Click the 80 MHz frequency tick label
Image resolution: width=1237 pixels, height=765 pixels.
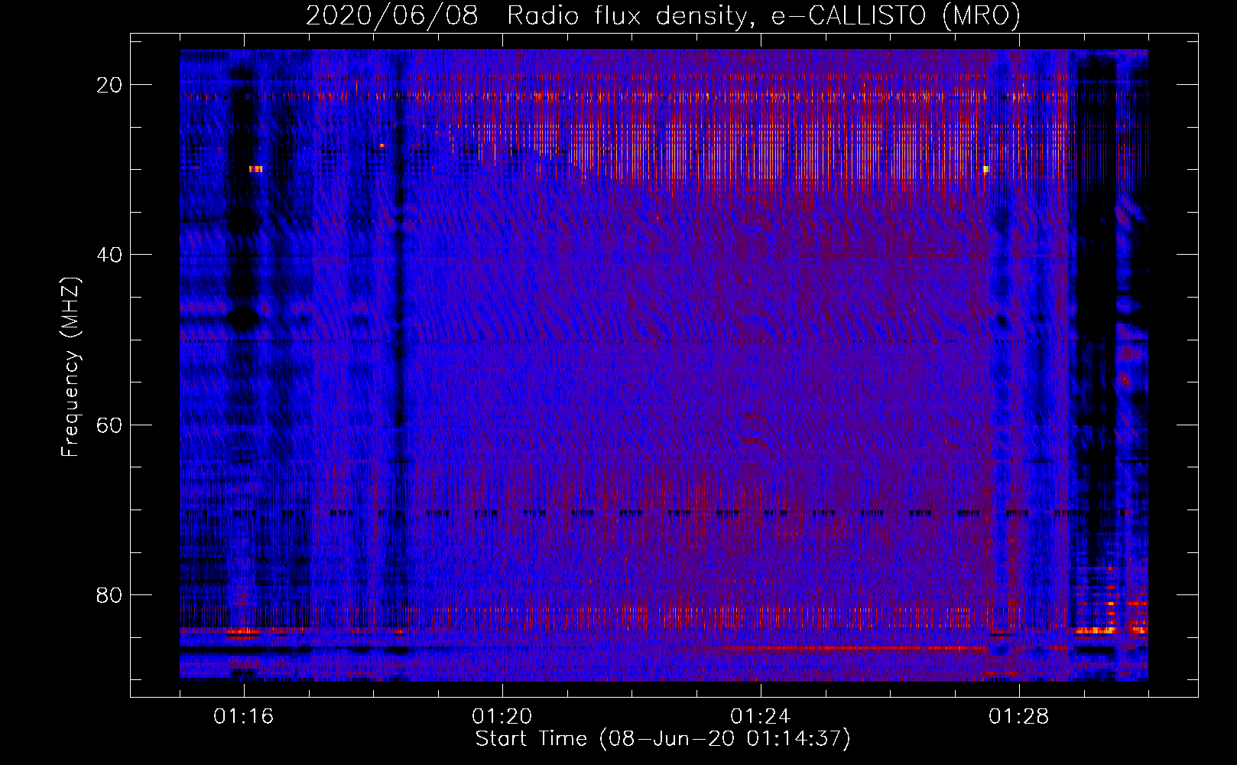[x=109, y=594]
